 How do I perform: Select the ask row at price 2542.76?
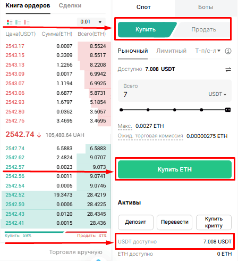[x=56, y=121]
